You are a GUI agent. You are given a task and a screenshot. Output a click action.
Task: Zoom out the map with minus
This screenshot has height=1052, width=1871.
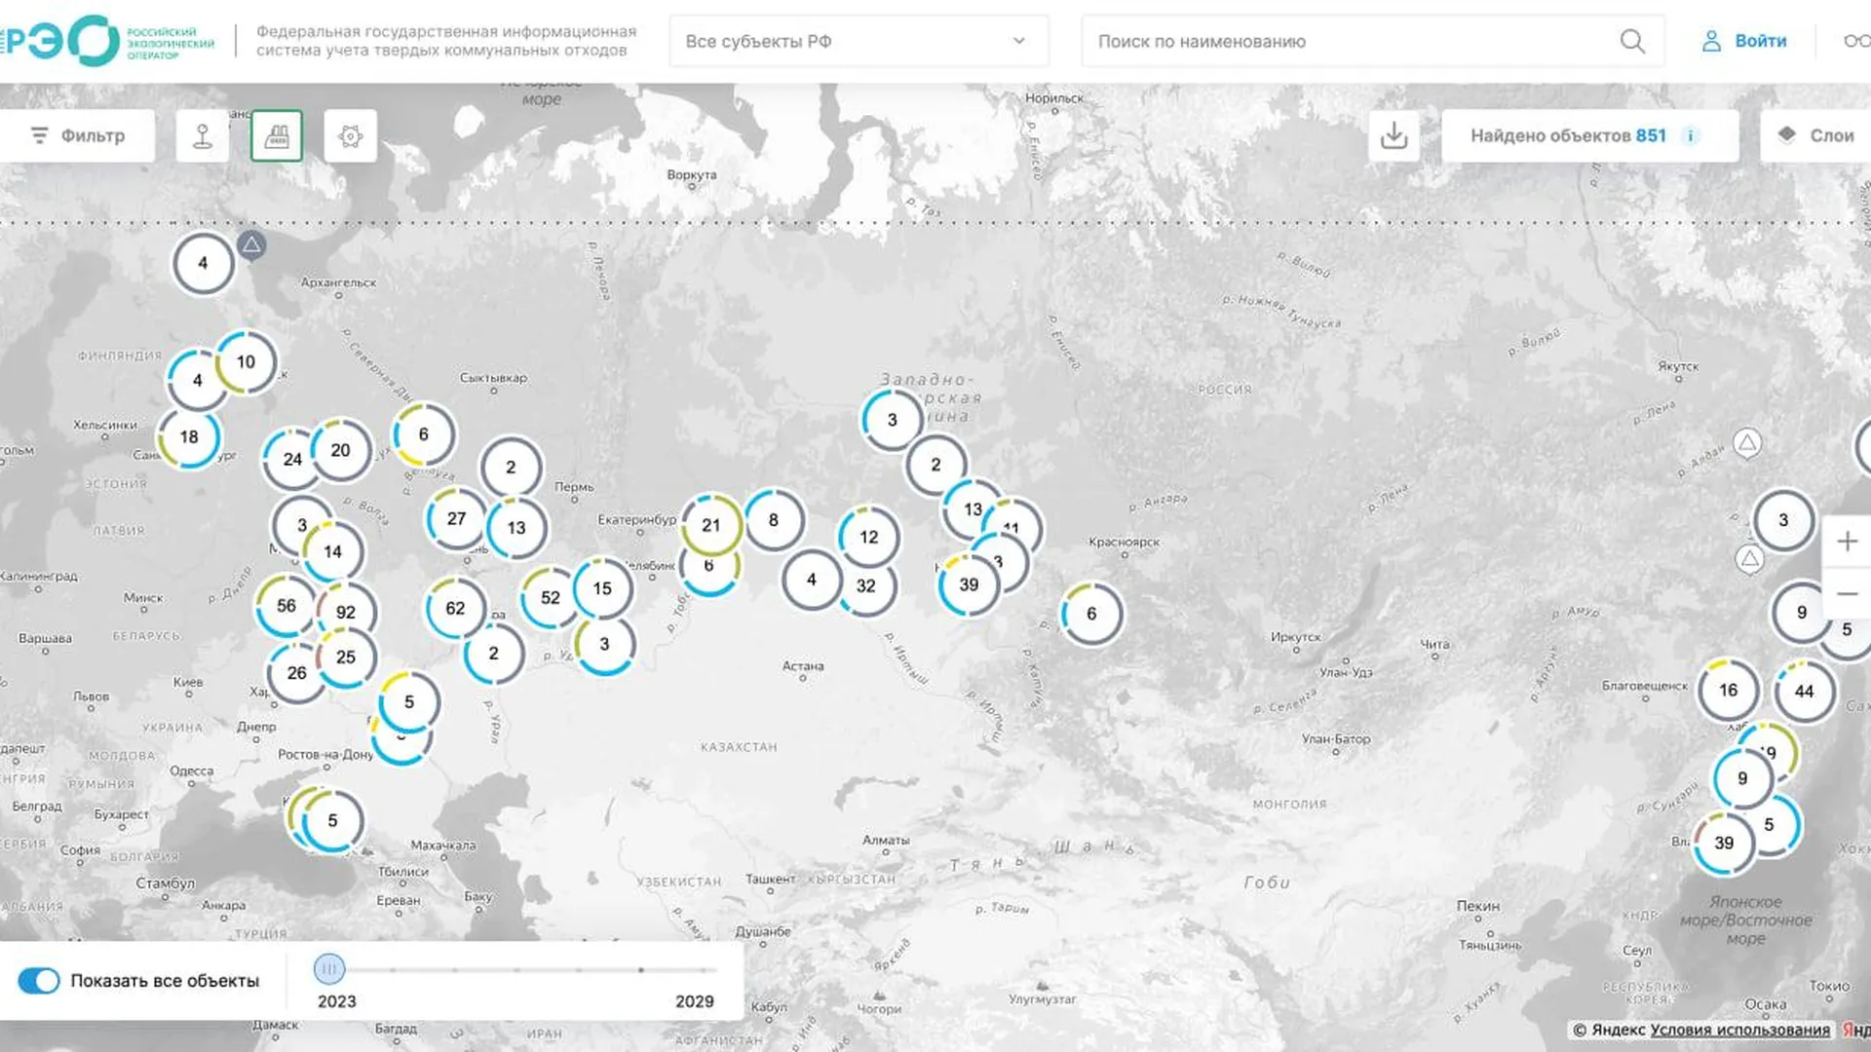point(1847,593)
